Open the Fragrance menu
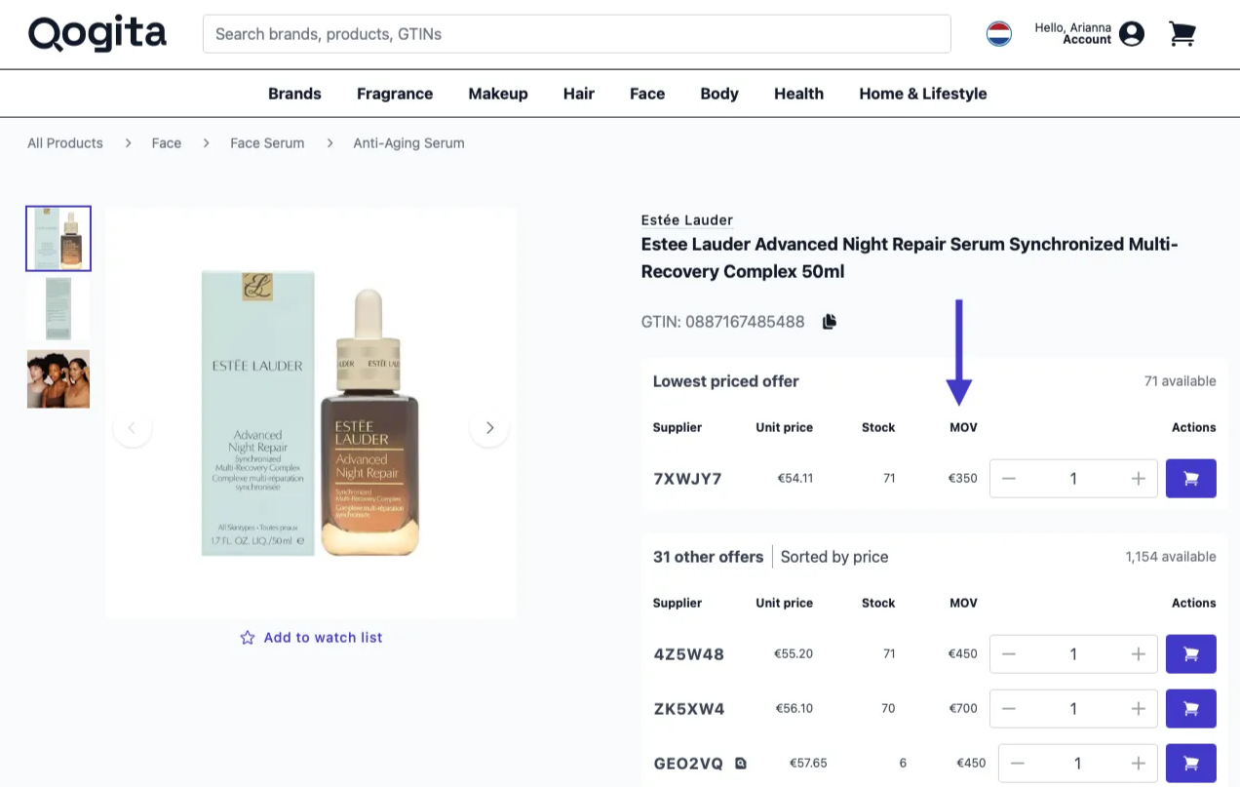 click(395, 94)
